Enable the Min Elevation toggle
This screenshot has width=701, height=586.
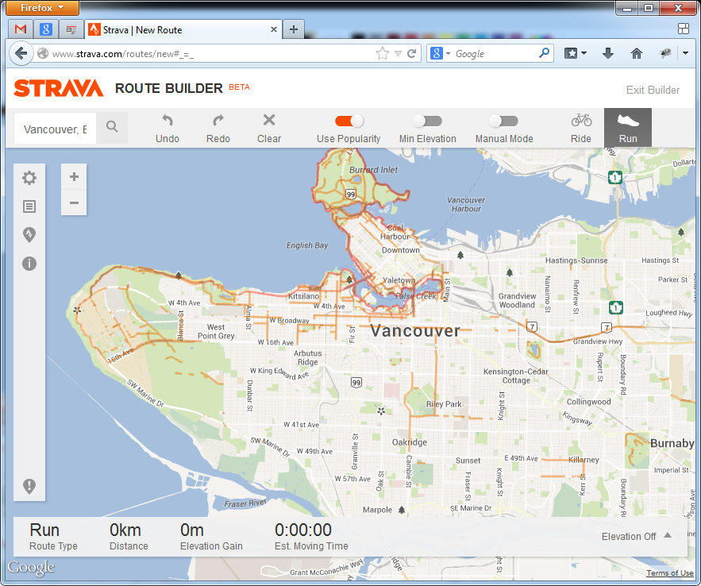coord(427,121)
